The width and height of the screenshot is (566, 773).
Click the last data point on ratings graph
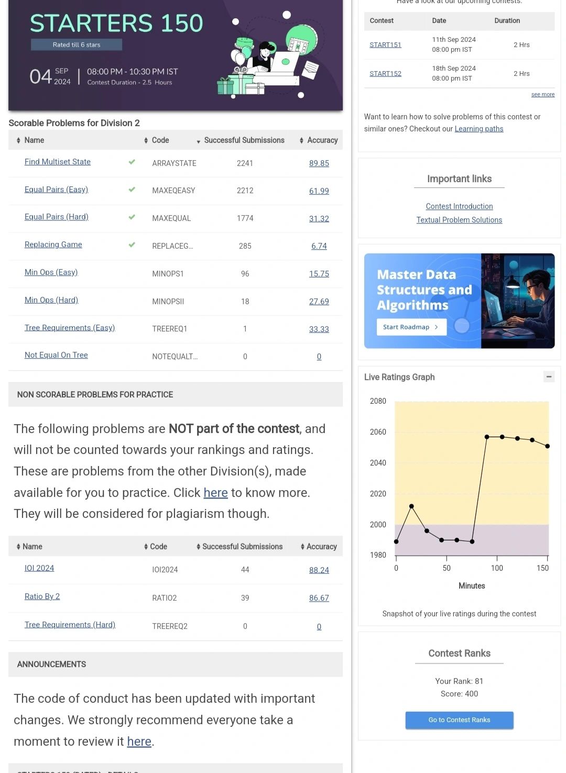548,446
